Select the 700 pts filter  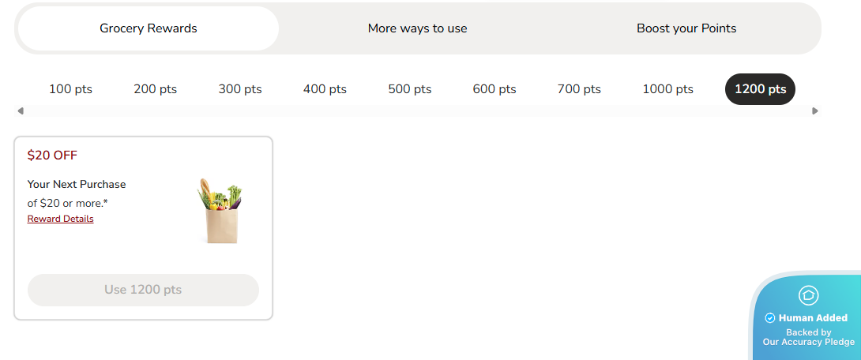579,89
